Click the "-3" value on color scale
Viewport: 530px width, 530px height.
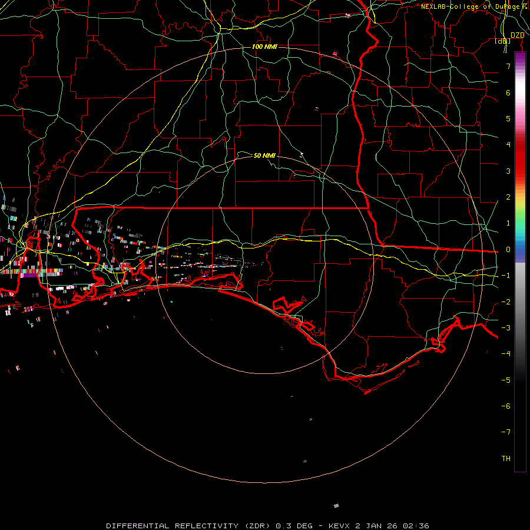coord(506,328)
